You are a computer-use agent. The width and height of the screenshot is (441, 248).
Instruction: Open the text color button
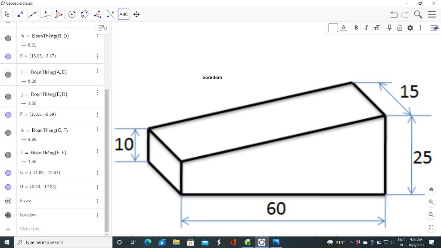coord(343,28)
